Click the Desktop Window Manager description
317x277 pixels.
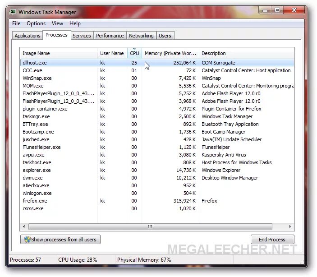click(x=230, y=178)
